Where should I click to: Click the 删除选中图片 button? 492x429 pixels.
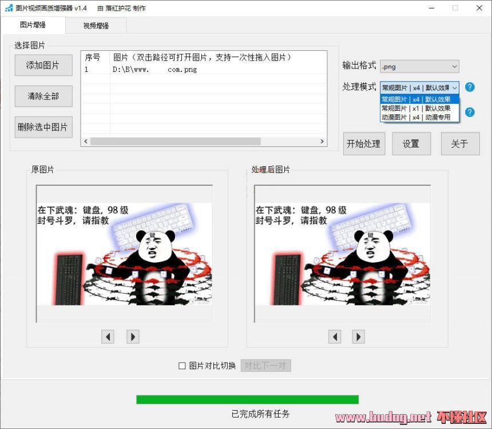(43, 127)
